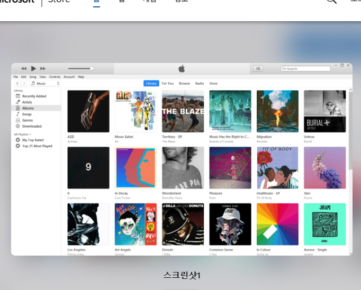The width and height of the screenshot is (361, 290).
Task: Open the Controls menu
Action: 55,77
